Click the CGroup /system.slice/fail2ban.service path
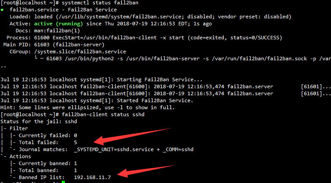331x183 pixels. pos(65,52)
